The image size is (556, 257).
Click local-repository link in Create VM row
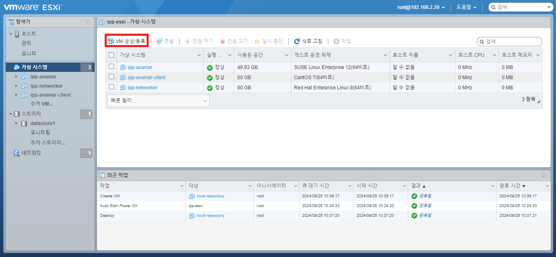click(x=211, y=196)
